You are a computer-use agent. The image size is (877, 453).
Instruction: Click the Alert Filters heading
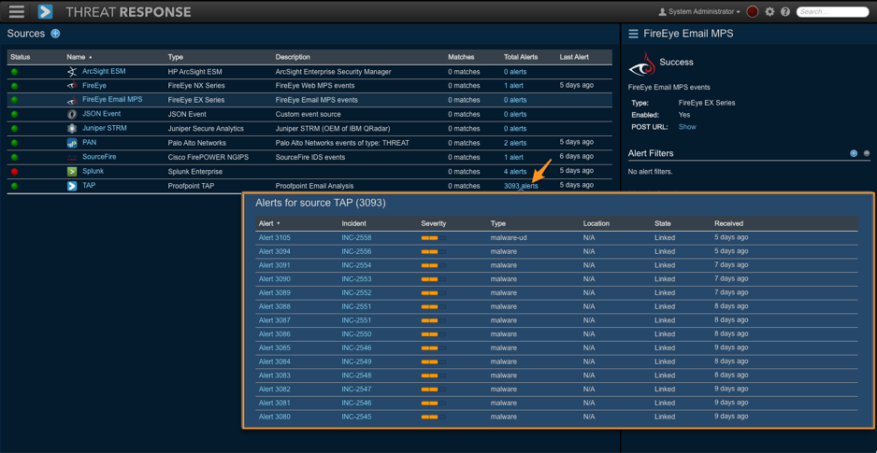(x=651, y=153)
